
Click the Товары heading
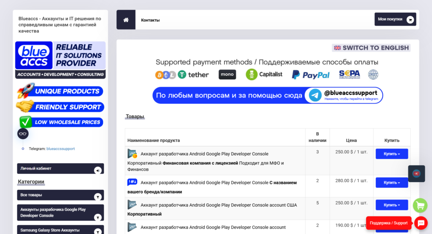tap(135, 117)
